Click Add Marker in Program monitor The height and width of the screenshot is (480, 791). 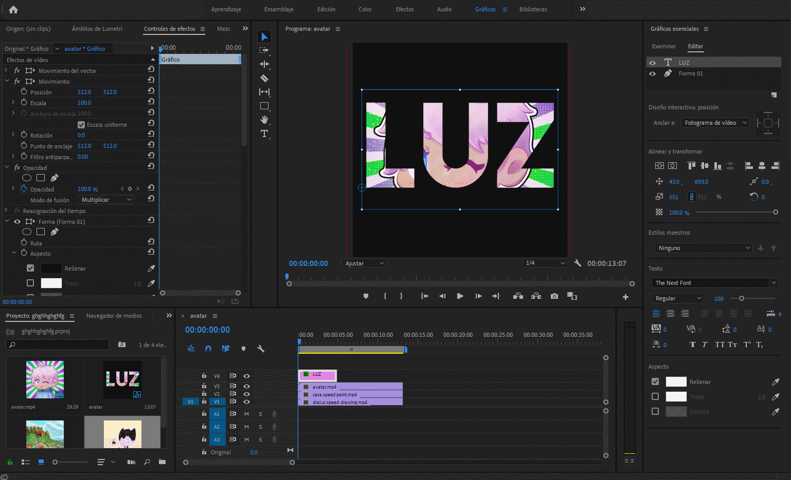(x=366, y=296)
